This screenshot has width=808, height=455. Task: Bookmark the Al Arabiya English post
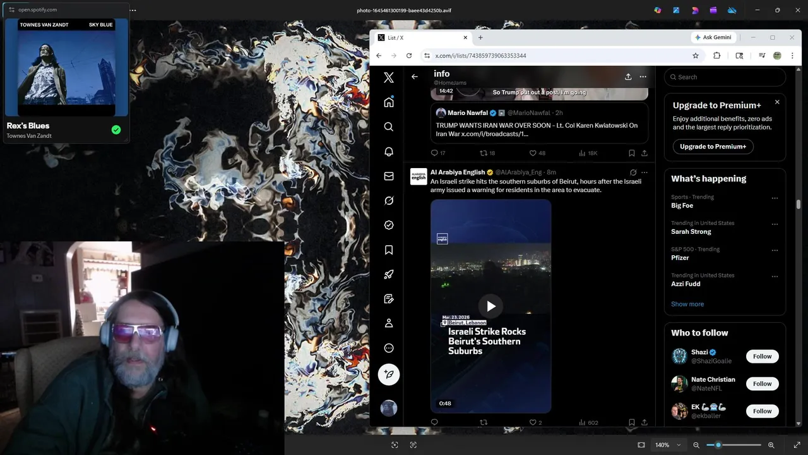click(631, 422)
